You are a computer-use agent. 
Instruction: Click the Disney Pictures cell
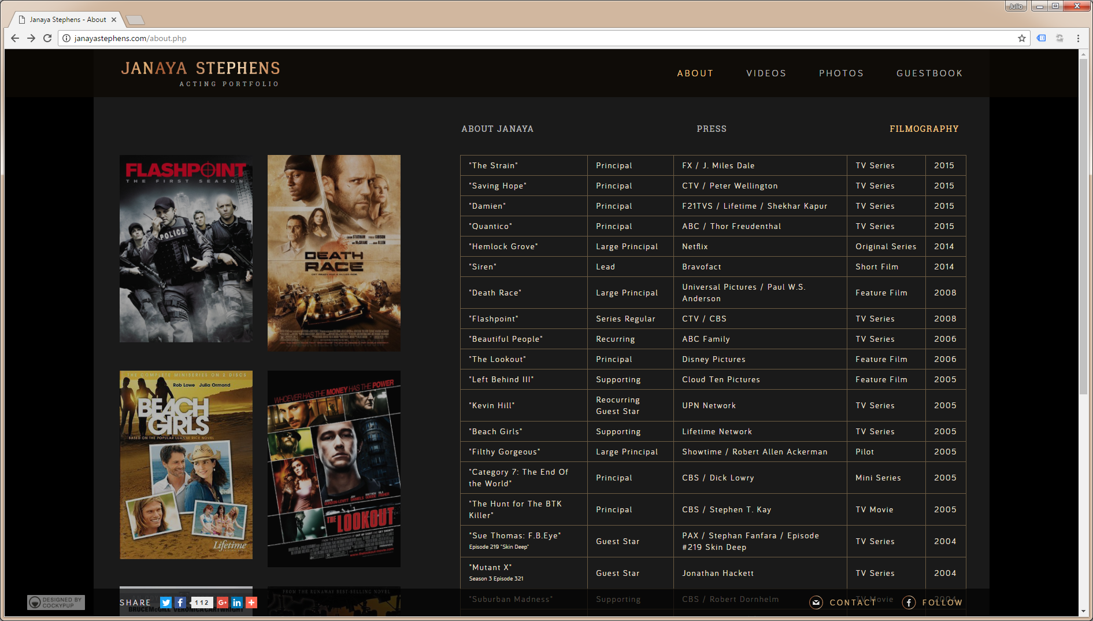760,359
